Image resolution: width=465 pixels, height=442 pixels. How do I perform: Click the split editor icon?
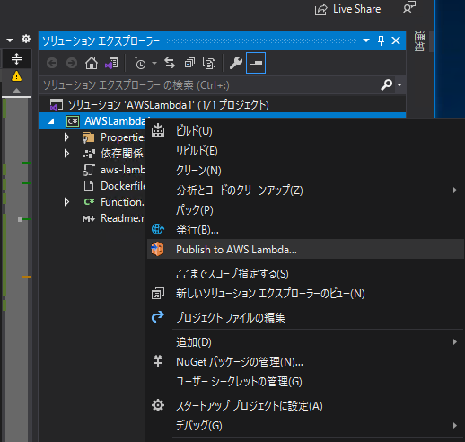tap(17, 59)
